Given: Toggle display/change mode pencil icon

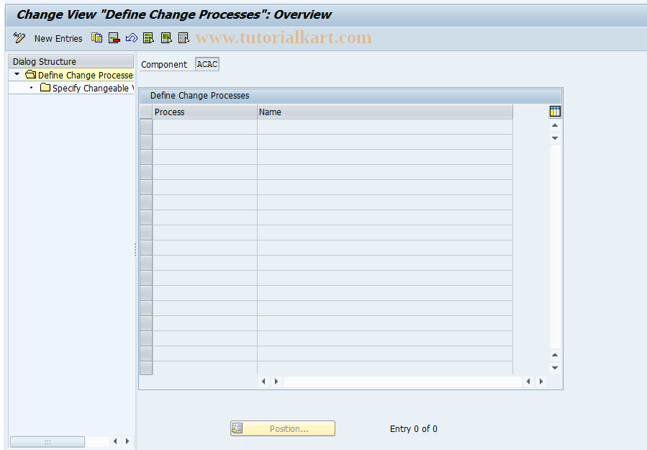Looking at the screenshot, I should 19,38.
